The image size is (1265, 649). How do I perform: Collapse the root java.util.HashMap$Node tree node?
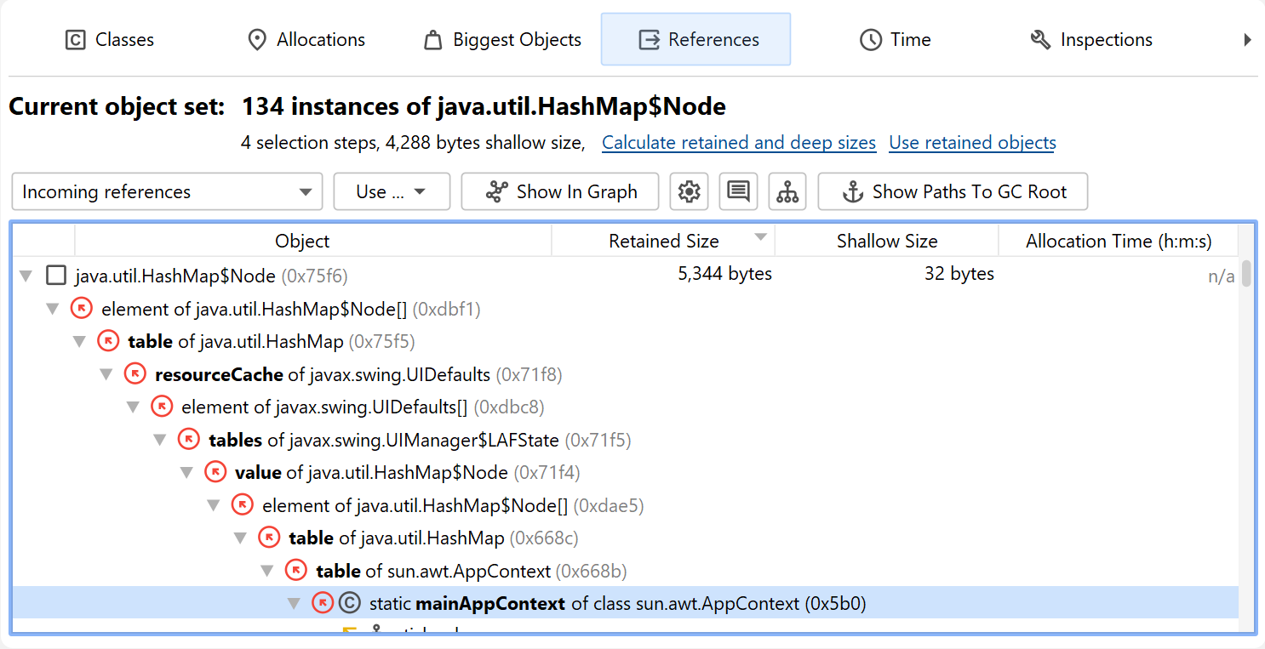click(x=26, y=276)
